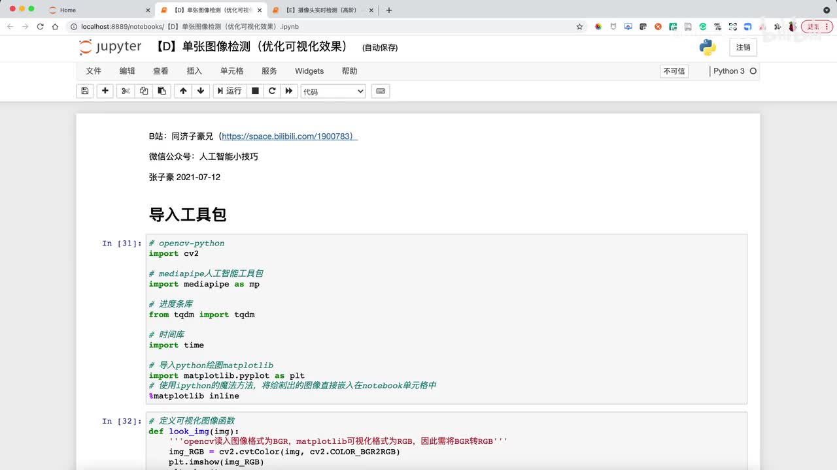Click the Jupyter logo

(110, 47)
